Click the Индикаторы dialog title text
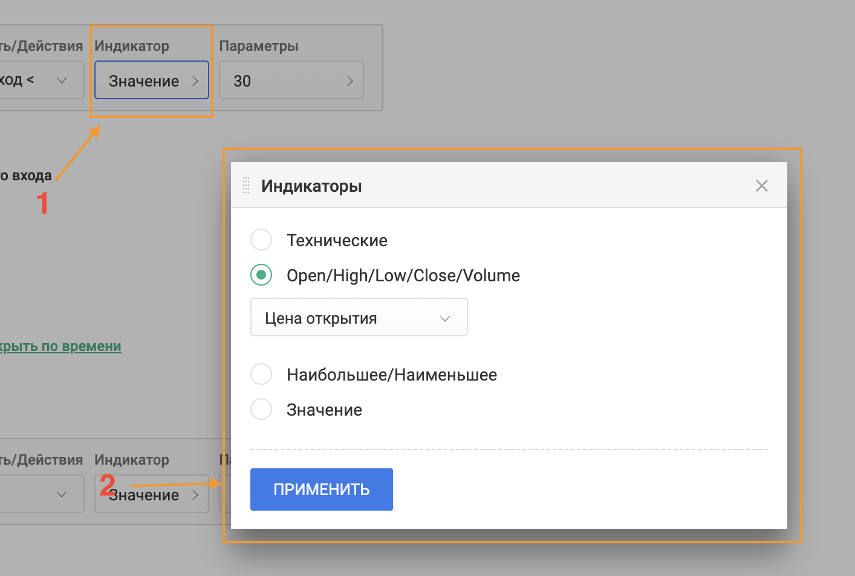855x576 pixels. tap(311, 186)
